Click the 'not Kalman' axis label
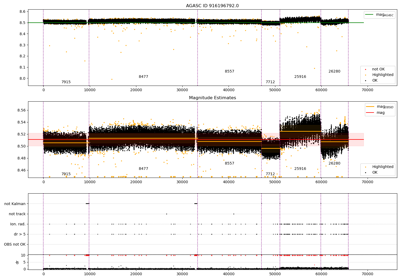401x280 pixels. point(15,204)
